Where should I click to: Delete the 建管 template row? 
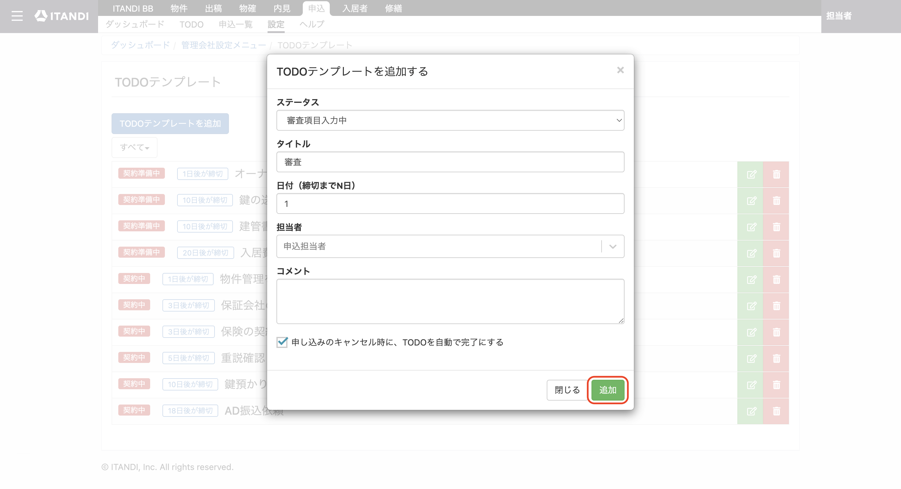click(x=776, y=227)
